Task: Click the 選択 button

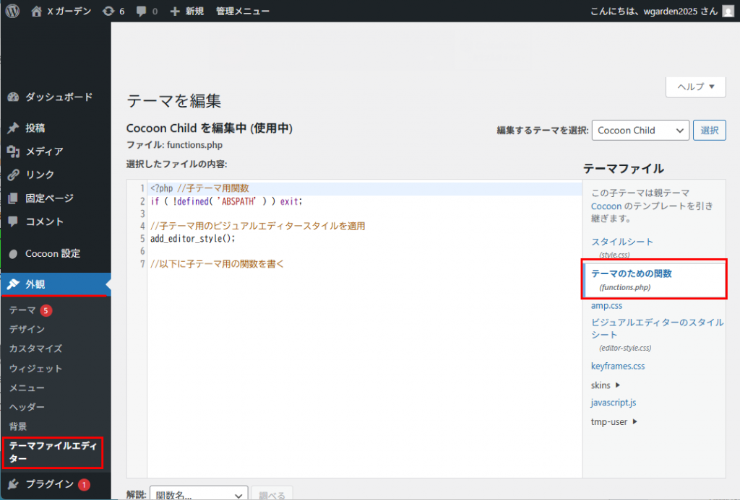Action: (x=709, y=131)
